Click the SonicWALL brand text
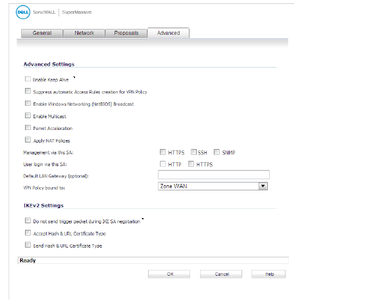The image size is (379, 304). (x=44, y=12)
